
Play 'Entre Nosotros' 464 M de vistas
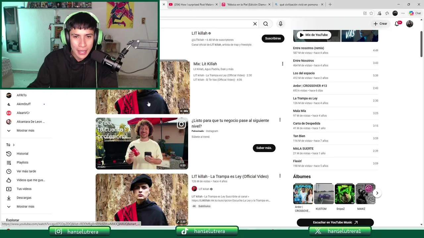[x=336, y=63]
